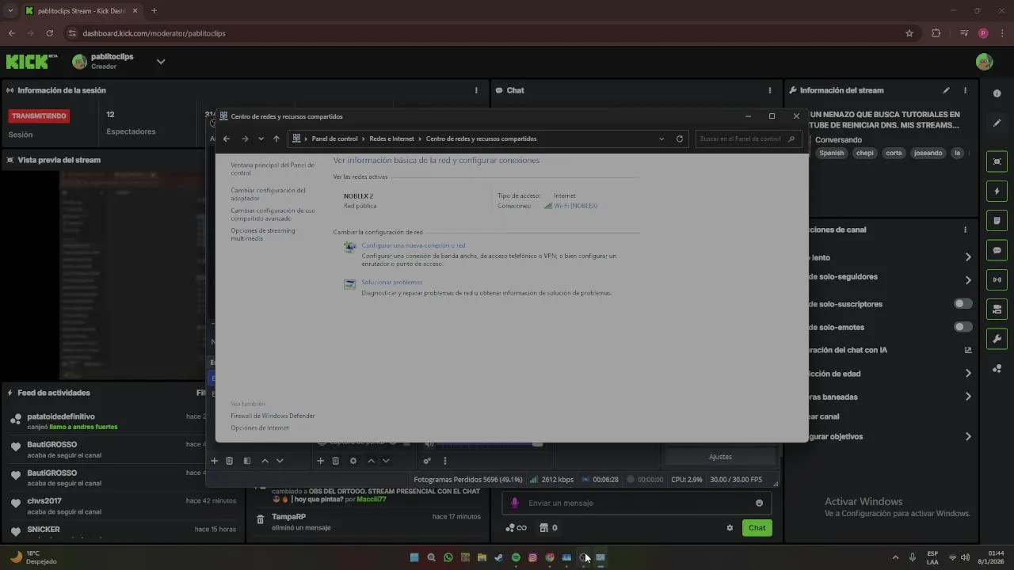Open Steam from the taskbar

click(x=498, y=557)
